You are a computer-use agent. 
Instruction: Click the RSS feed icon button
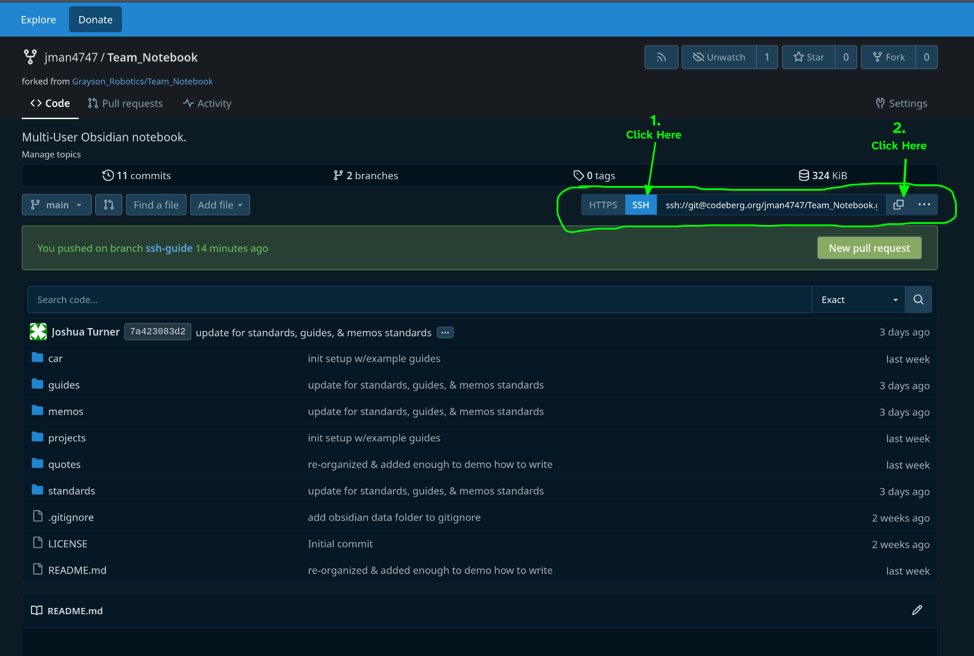(661, 57)
